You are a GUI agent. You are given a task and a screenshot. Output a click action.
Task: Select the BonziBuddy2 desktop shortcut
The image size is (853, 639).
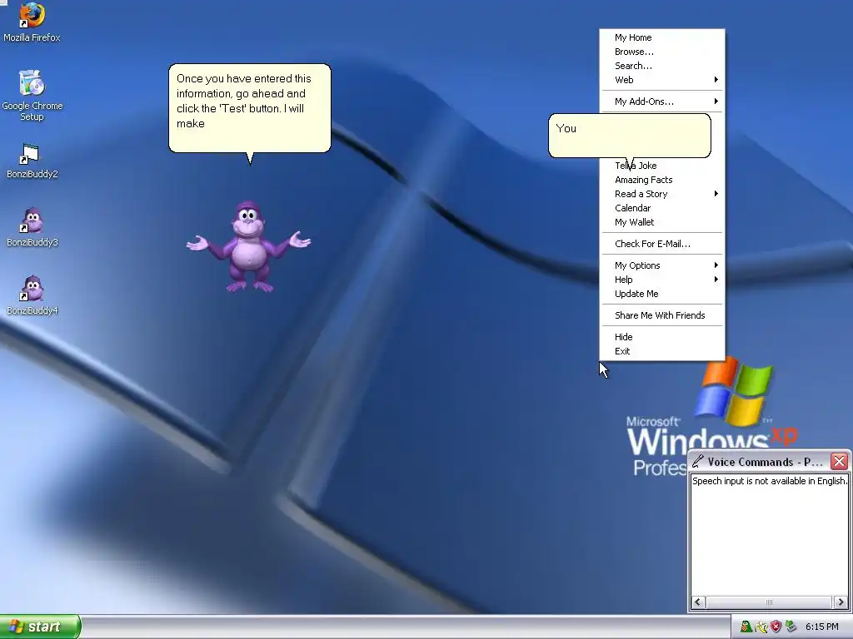click(32, 161)
